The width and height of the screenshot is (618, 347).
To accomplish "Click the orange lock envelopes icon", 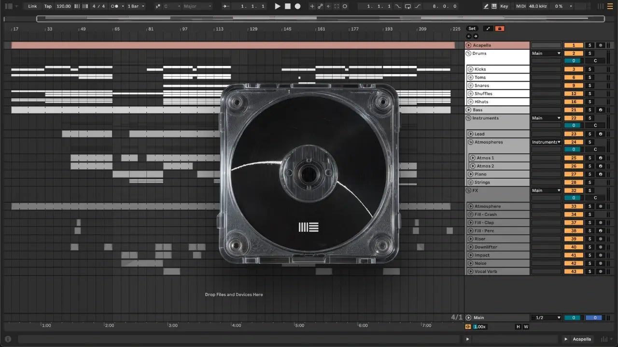I will (500, 28).
